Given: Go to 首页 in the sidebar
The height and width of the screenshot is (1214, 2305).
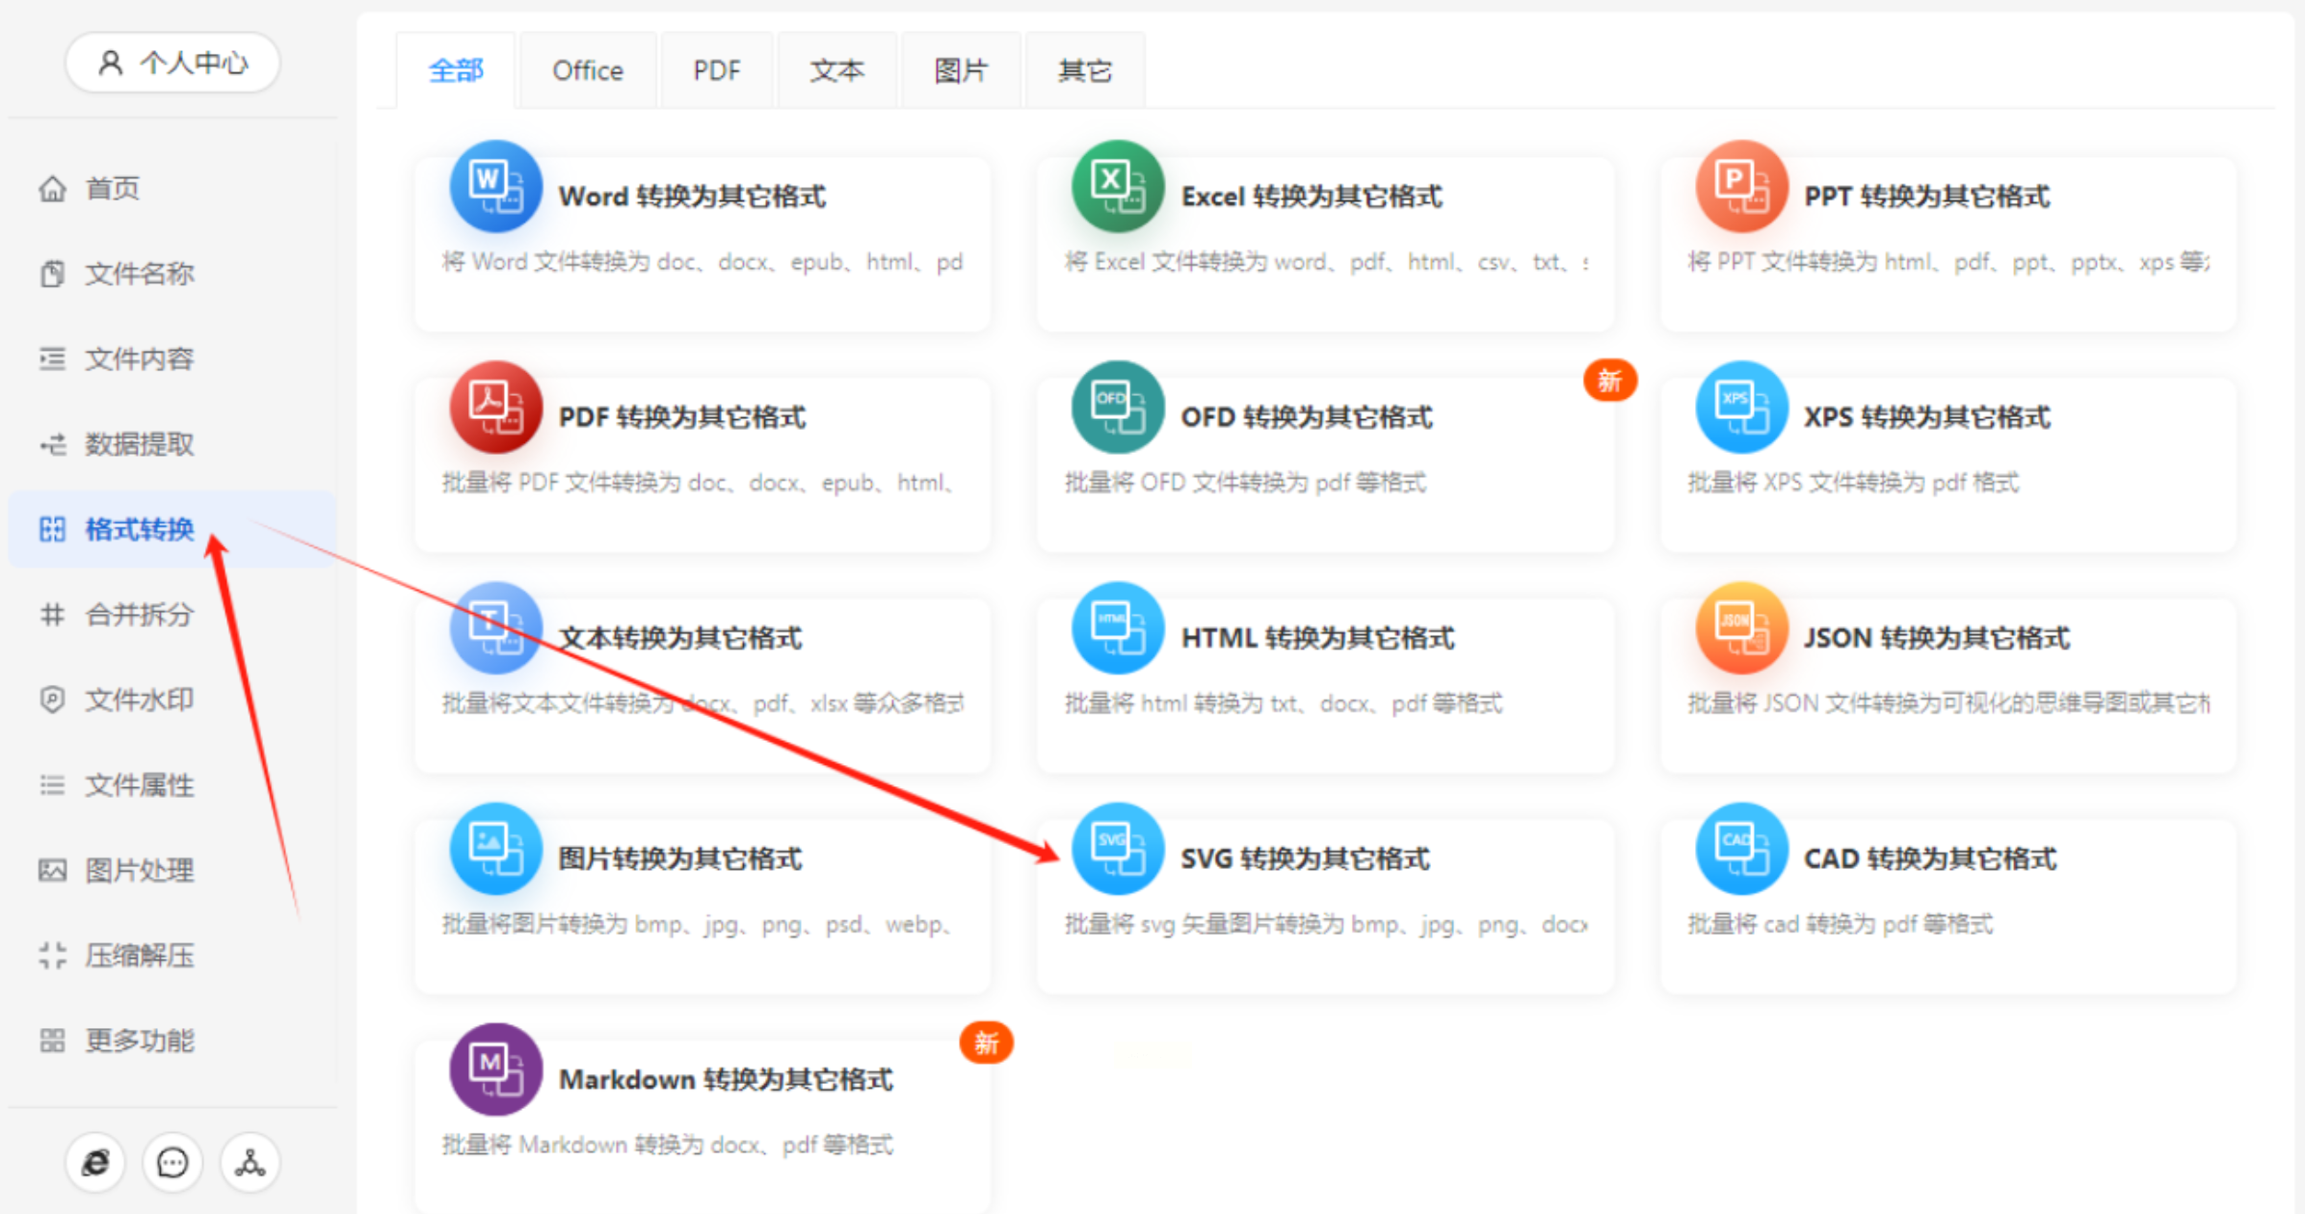Looking at the screenshot, I should coord(113,189).
